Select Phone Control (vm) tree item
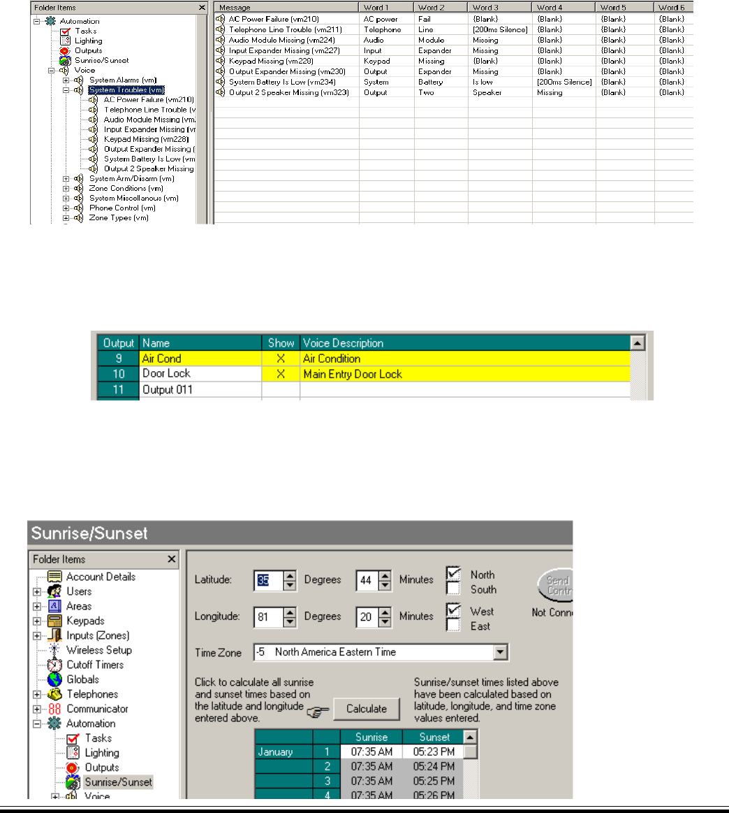The width and height of the screenshot is (729, 813). coord(122,208)
